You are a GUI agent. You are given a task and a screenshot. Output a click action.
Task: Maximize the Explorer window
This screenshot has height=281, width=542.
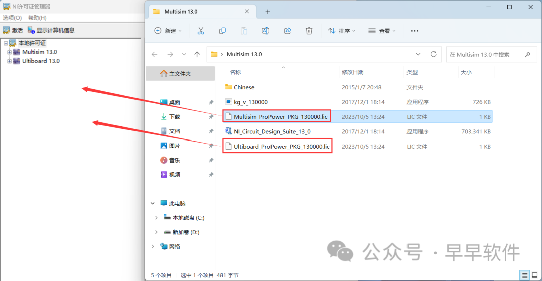coord(509,7)
